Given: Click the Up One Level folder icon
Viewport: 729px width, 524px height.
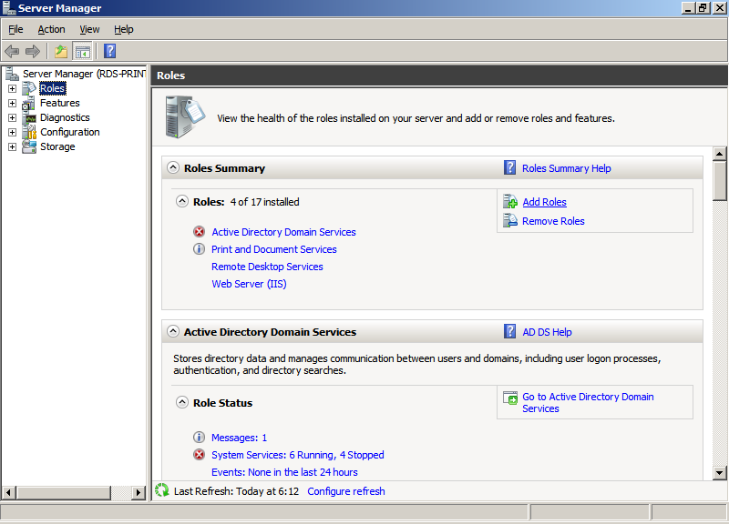Looking at the screenshot, I should click(x=61, y=51).
